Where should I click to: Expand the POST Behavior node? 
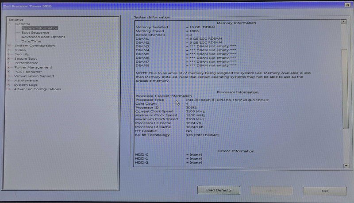pyautogui.click(x=9, y=72)
